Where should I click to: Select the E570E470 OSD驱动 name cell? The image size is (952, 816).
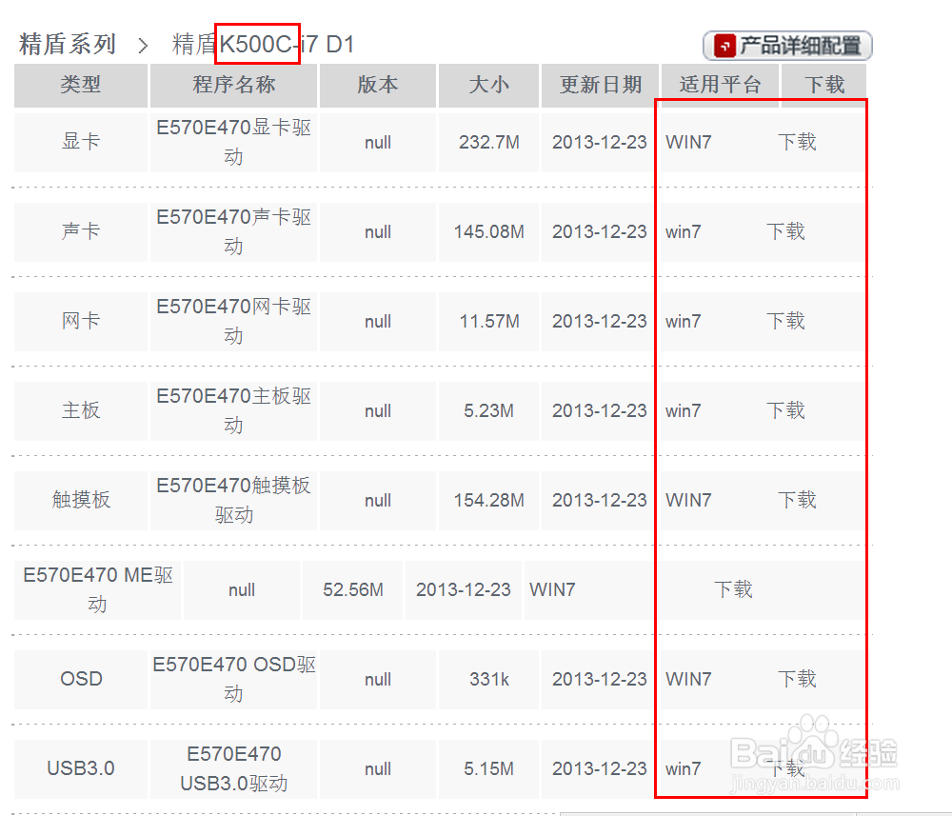coord(234,679)
